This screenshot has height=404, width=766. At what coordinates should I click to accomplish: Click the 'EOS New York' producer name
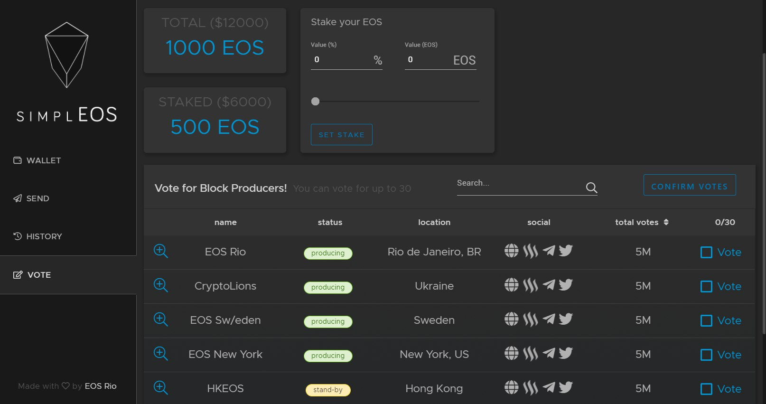click(225, 354)
